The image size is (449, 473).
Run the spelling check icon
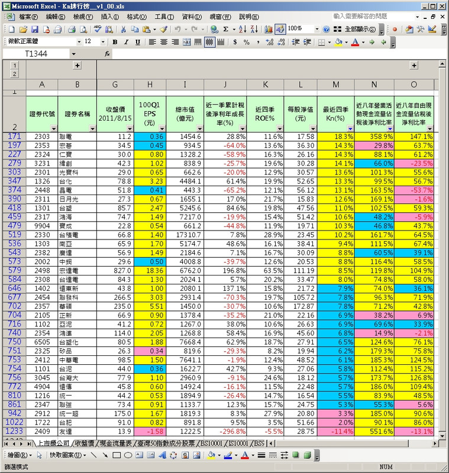[98, 29]
